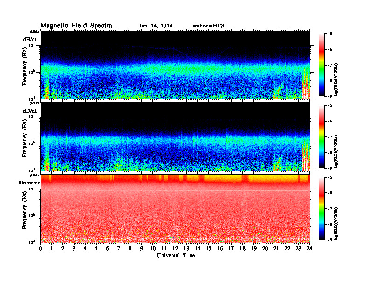Click the hour "11" tick label

[x=164, y=249]
